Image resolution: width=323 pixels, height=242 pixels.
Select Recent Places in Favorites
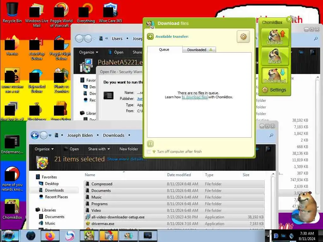point(56,197)
